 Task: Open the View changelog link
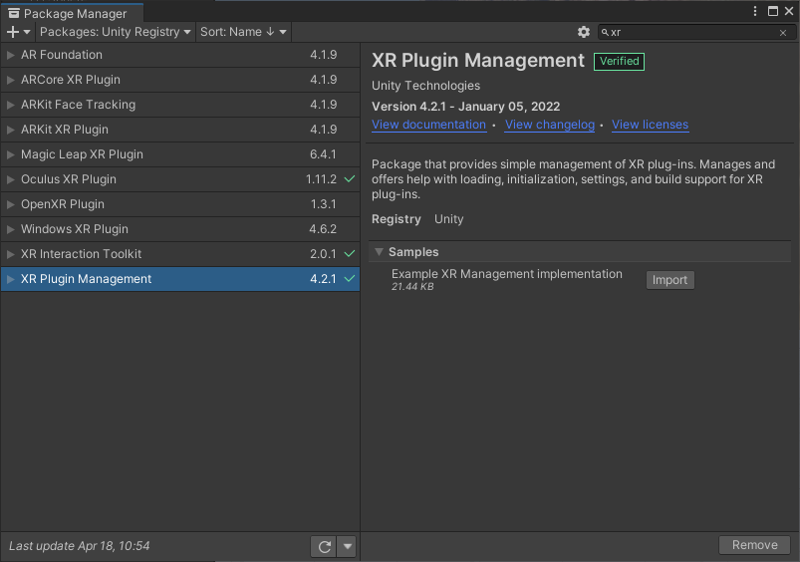point(550,125)
